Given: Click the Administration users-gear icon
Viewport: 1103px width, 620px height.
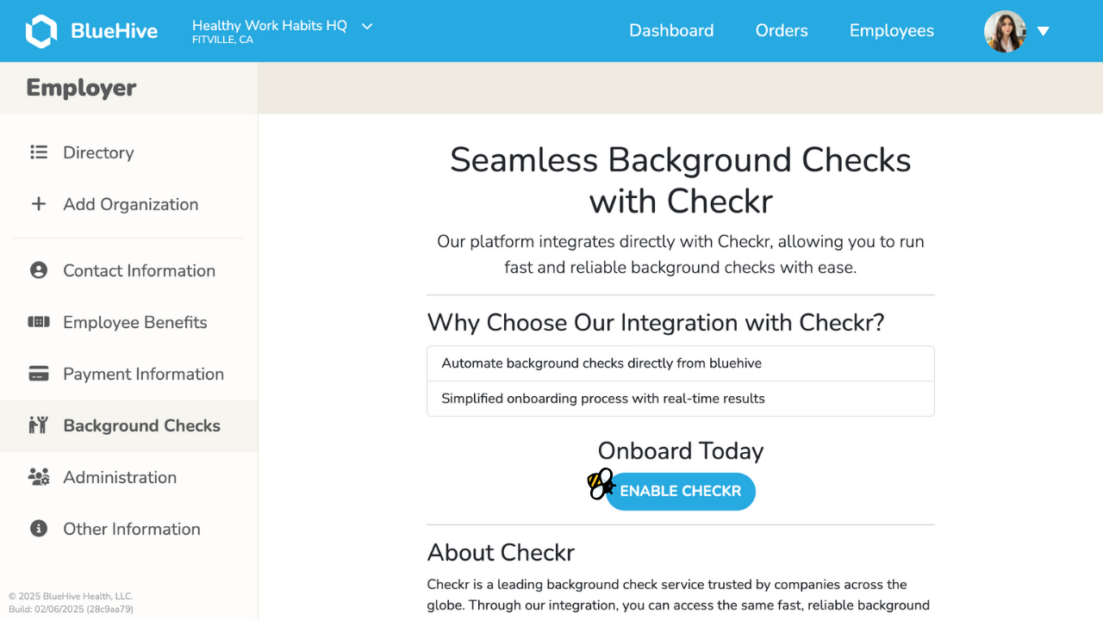Looking at the screenshot, I should 39,477.
